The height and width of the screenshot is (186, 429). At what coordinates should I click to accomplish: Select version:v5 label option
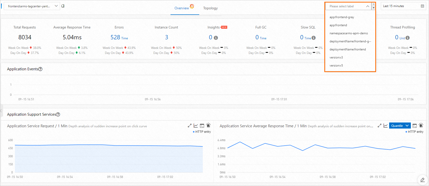tap(350, 66)
